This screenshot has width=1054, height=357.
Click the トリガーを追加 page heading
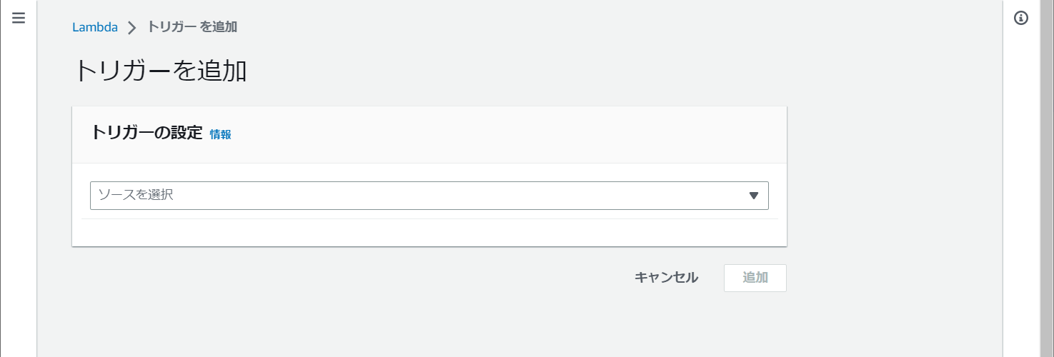(161, 71)
